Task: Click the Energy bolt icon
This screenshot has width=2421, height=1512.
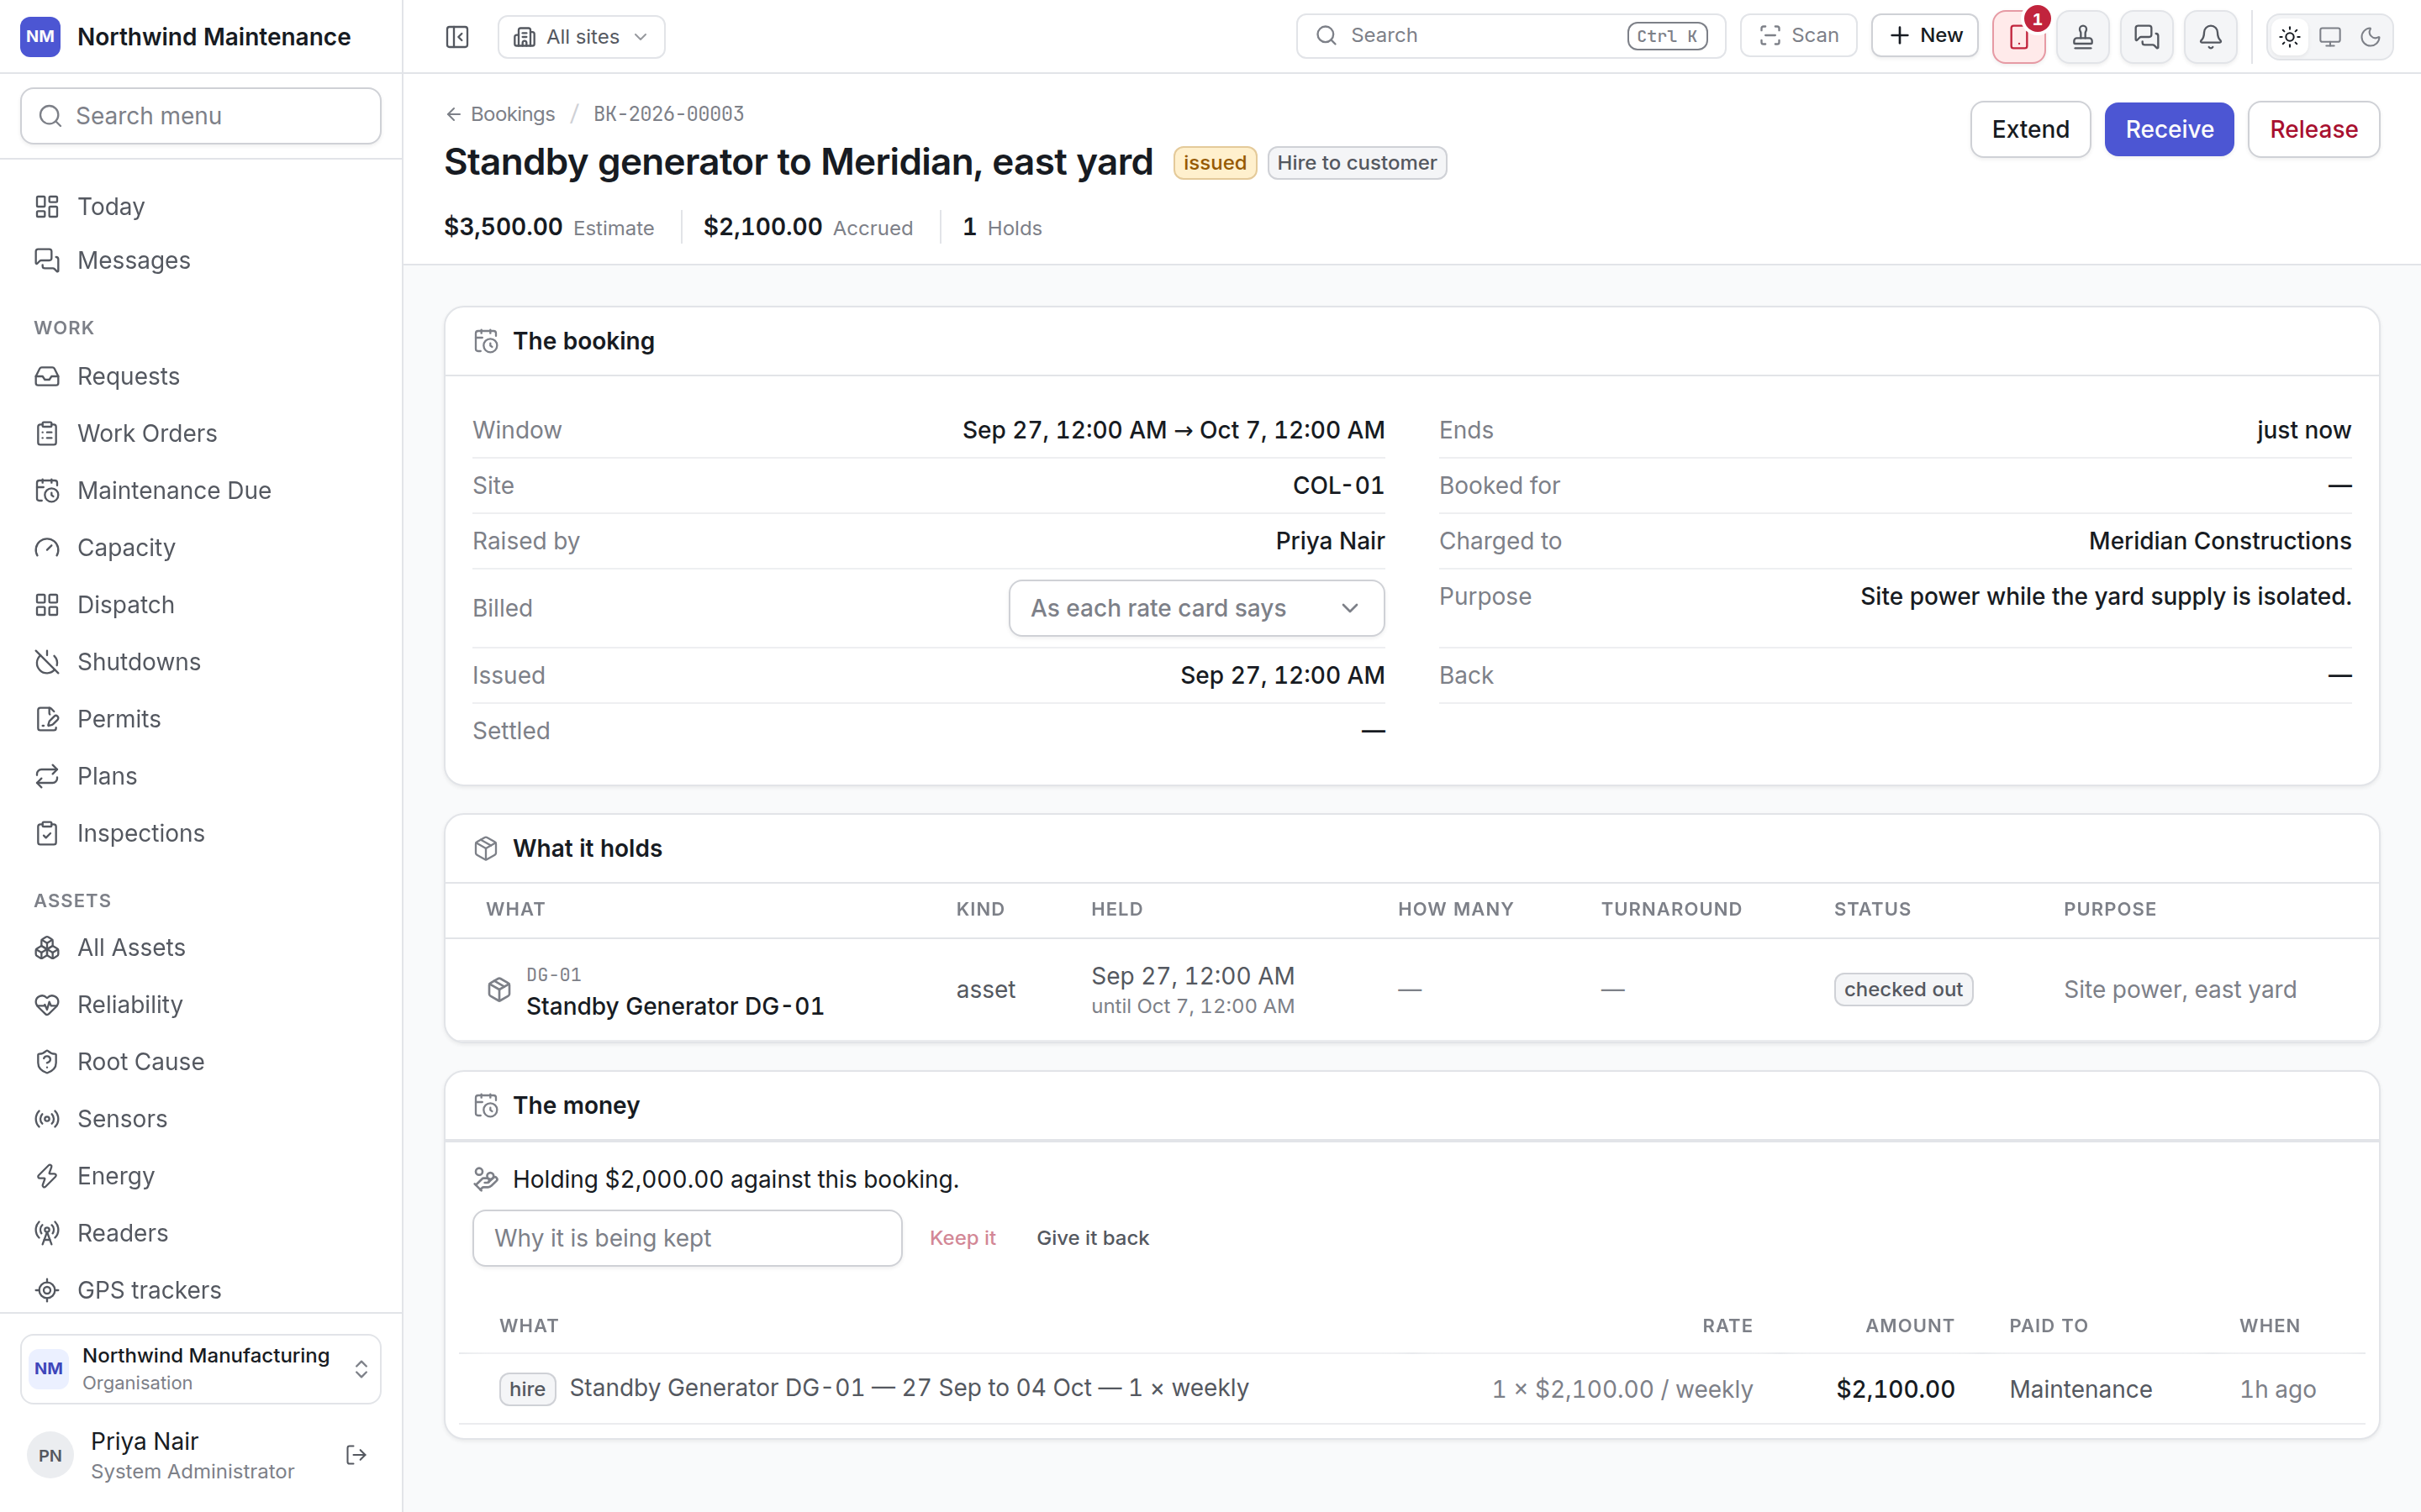Action: pyautogui.click(x=47, y=1175)
